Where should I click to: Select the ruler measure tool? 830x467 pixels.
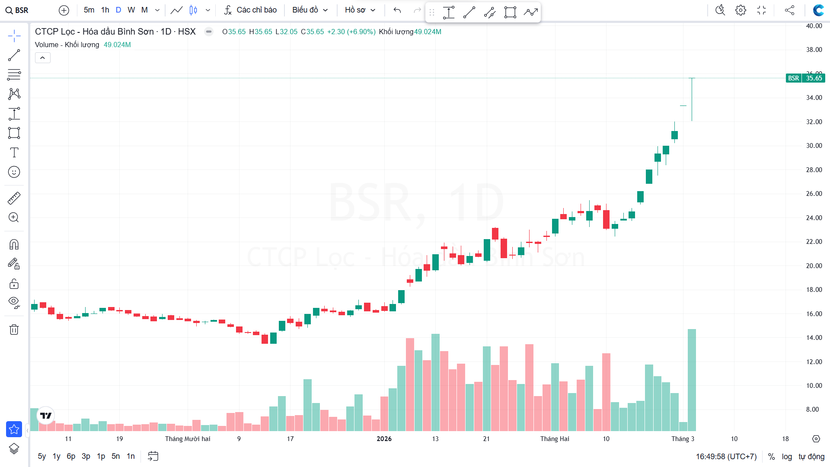click(14, 198)
